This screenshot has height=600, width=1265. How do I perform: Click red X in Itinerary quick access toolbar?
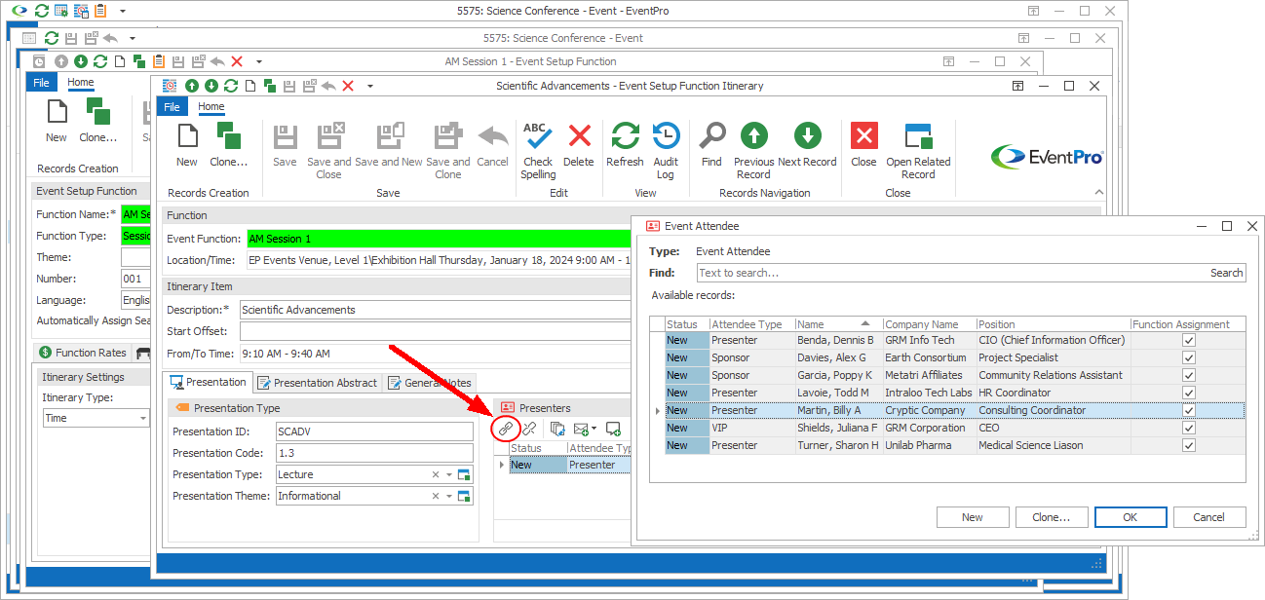point(348,86)
